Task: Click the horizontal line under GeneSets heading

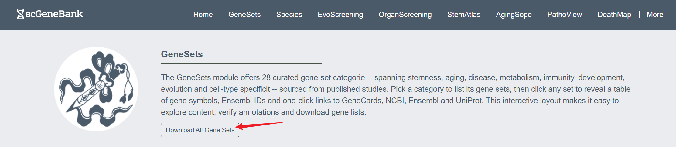Action: (241, 63)
